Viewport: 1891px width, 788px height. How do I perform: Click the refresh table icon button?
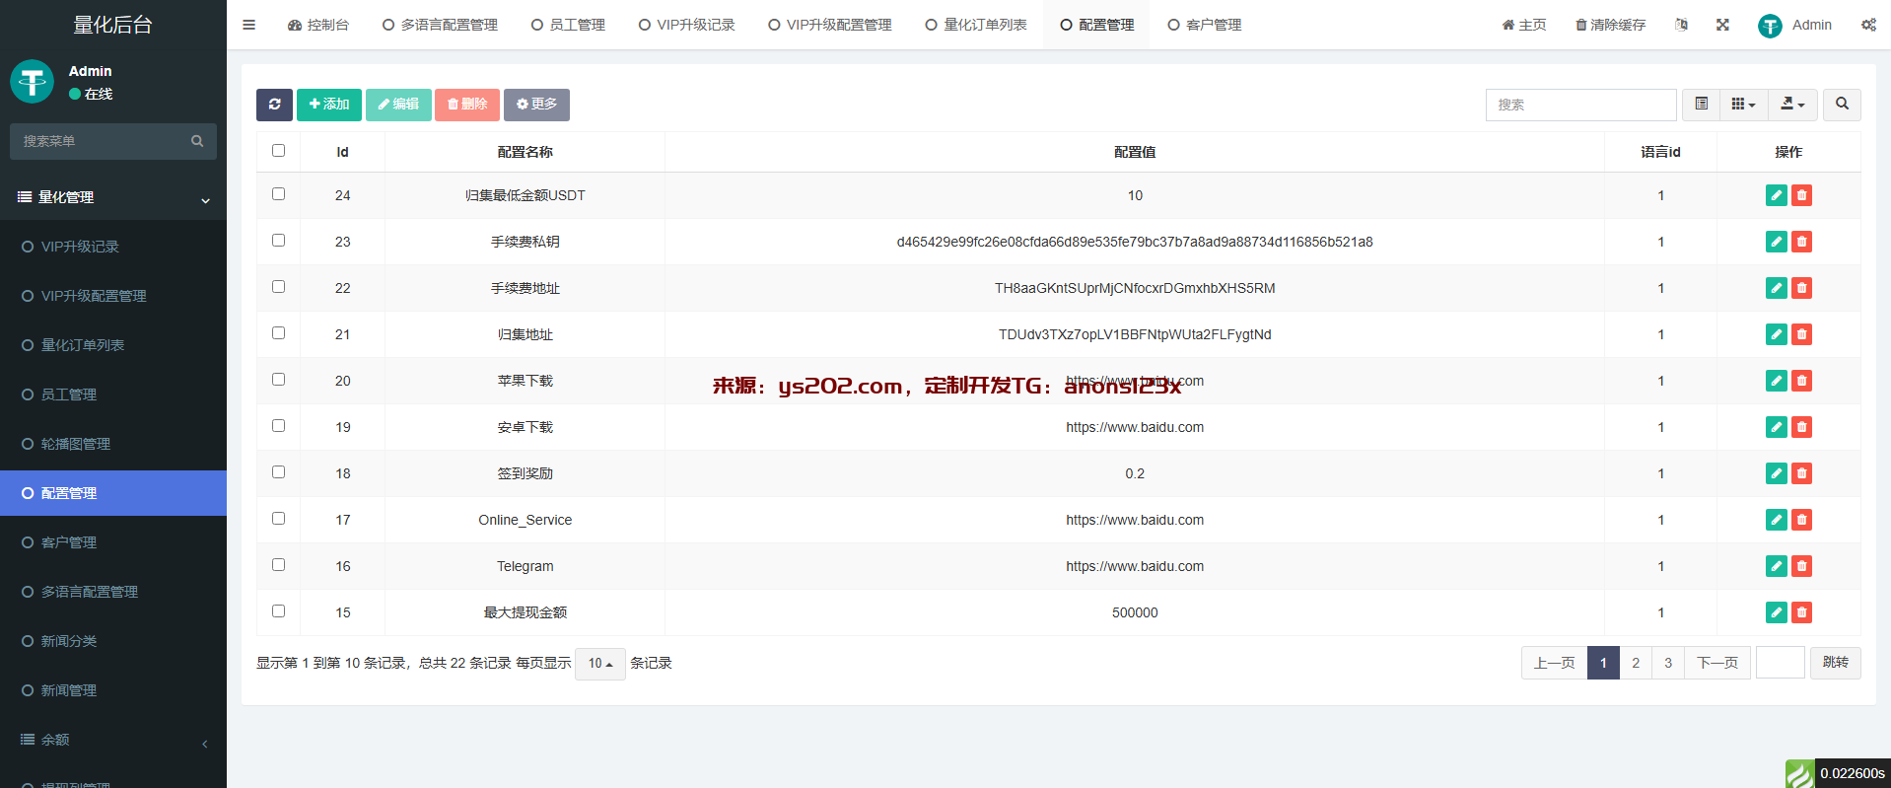click(274, 105)
